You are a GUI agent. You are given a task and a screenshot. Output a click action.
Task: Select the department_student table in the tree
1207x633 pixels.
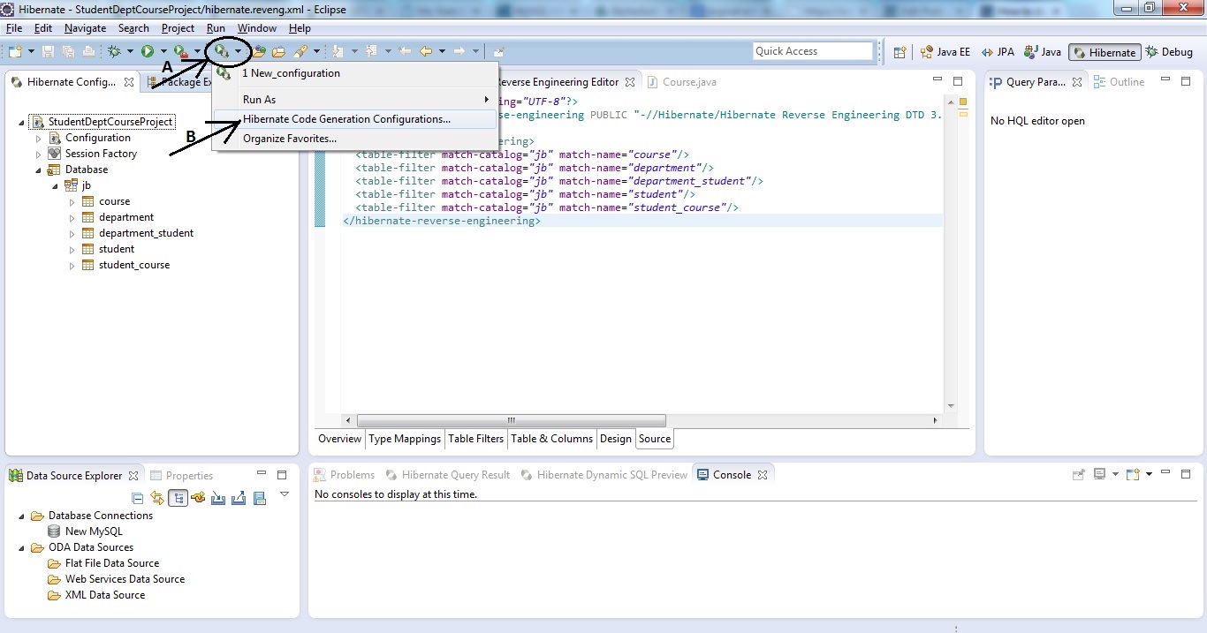coord(137,233)
